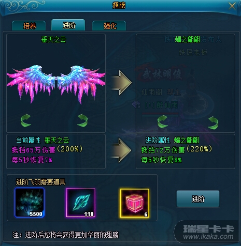Click the 进阶属性 attributes heading
The width and height of the screenshot is (241, 246).
tap(158, 140)
